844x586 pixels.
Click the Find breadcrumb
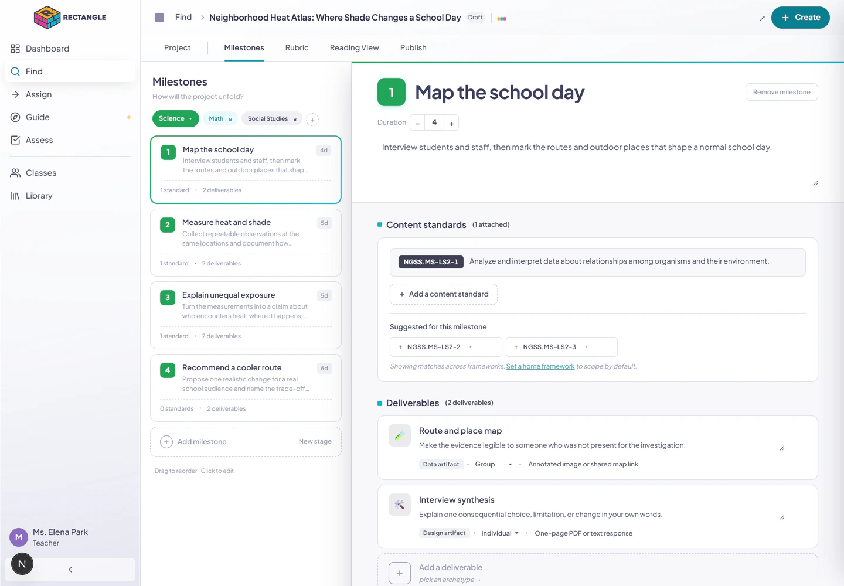pos(183,18)
